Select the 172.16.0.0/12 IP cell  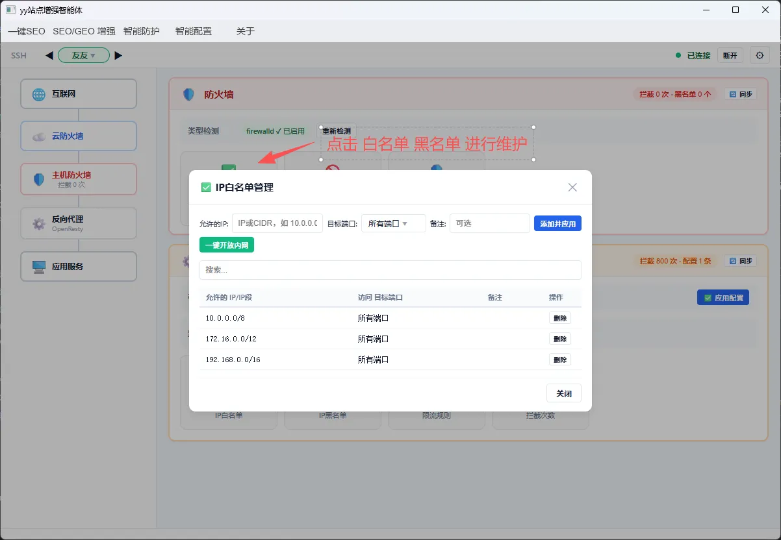click(231, 339)
